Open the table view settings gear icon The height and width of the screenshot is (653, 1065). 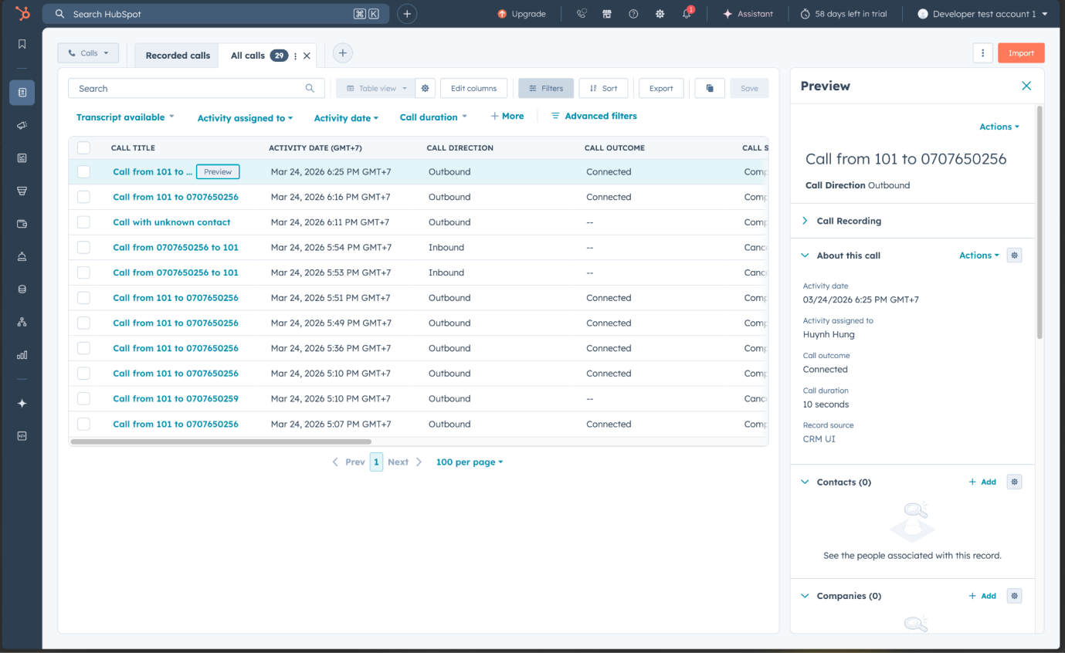tap(426, 88)
